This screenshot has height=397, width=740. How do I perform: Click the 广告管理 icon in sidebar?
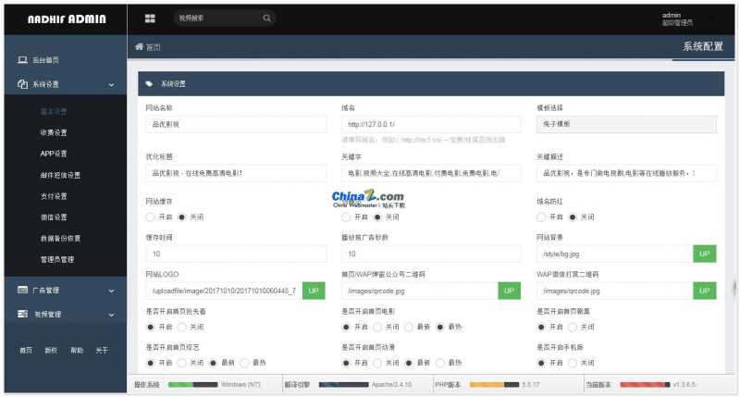(x=22, y=291)
